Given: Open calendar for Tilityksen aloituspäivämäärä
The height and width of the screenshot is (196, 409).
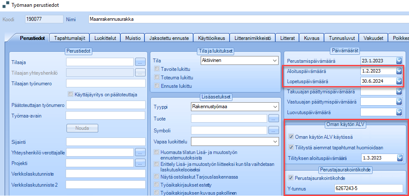Looking at the screenshot, I should [x=399, y=158].
